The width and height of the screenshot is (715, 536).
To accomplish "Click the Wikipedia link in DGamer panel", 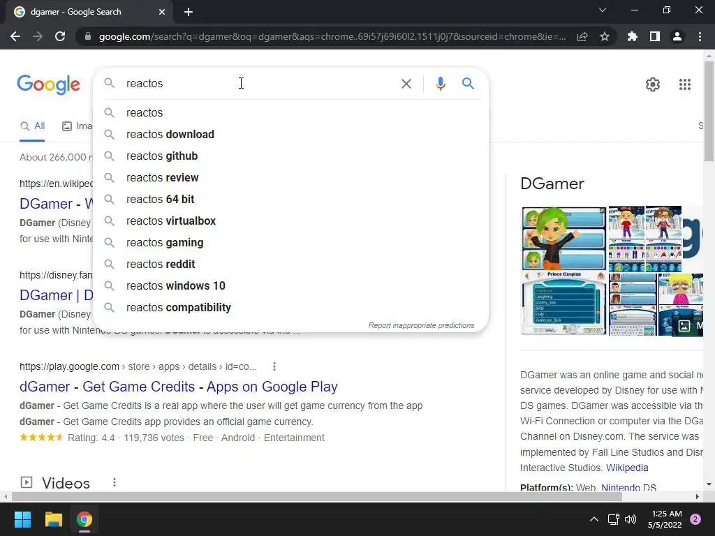I will pos(627,468).
